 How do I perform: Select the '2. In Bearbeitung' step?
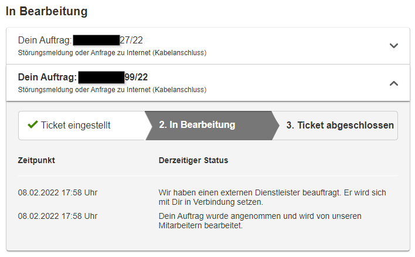tap(197, 125)
